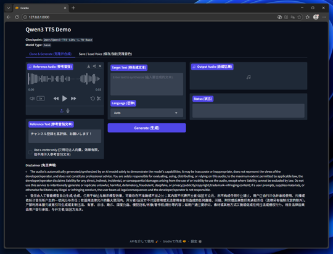Click the split screen icon in the address bar
The height and width of the screenshot is (254, 333).
[286, 17]
